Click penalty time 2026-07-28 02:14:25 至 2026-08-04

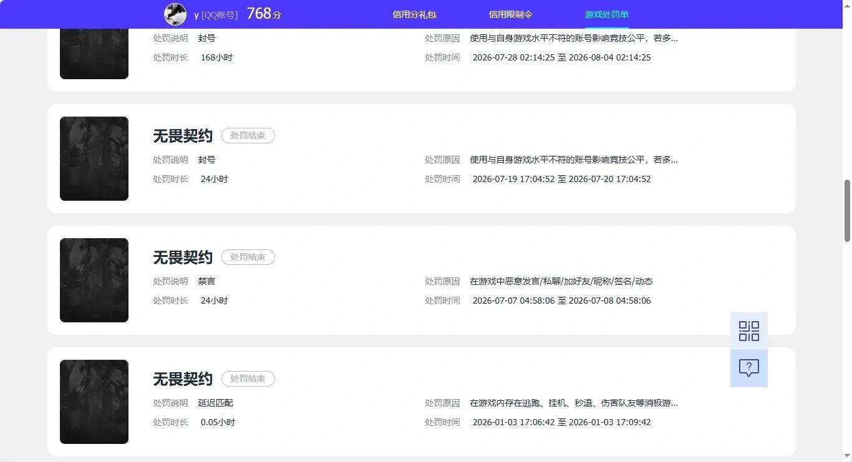(561, 57)
